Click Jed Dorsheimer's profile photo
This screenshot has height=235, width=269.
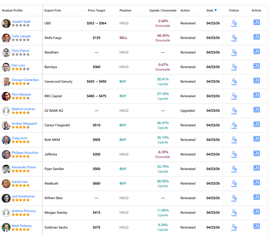tap(6, 198)
